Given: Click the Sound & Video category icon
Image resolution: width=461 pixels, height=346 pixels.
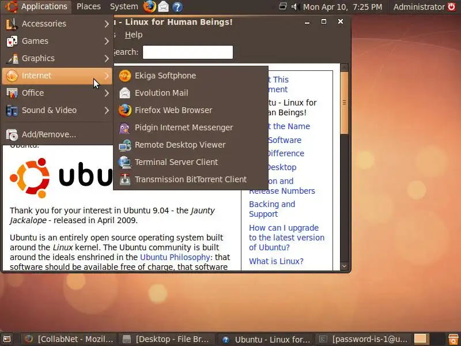Looking at the screenshot, I should 12,111.
